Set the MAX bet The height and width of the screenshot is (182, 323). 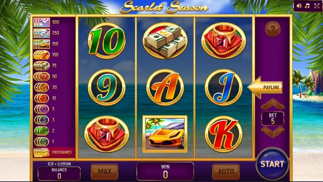(x=104, y=172)
